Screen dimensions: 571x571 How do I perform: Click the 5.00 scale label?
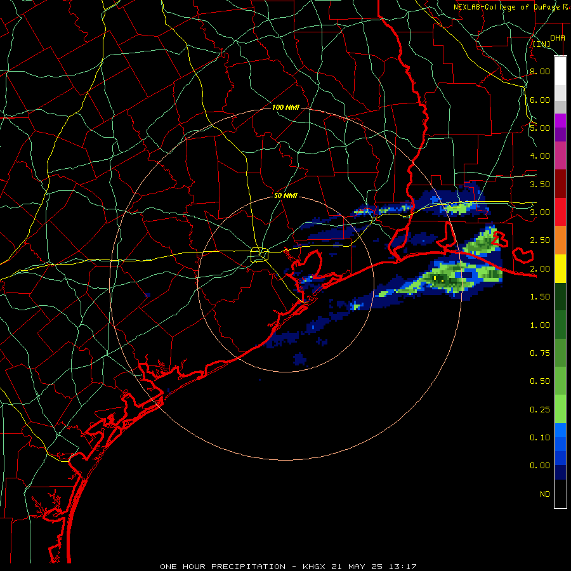click(x=540, y=128)
